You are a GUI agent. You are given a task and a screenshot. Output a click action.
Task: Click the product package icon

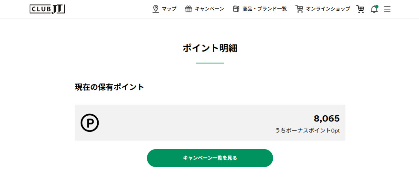[236, 9]
